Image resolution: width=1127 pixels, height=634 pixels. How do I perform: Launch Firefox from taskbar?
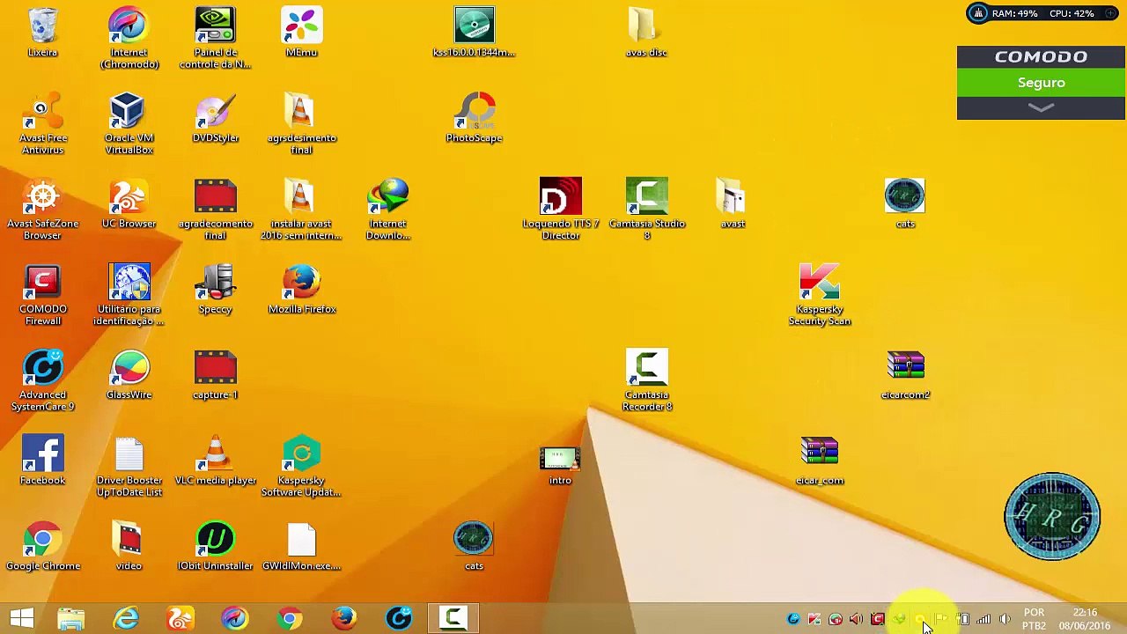click(x=344, y=619)
